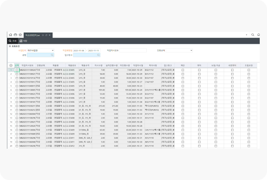Select the checkbox for row 1
Screen dimensions: 267x180
pyautogui.click(x=17, y=70)
